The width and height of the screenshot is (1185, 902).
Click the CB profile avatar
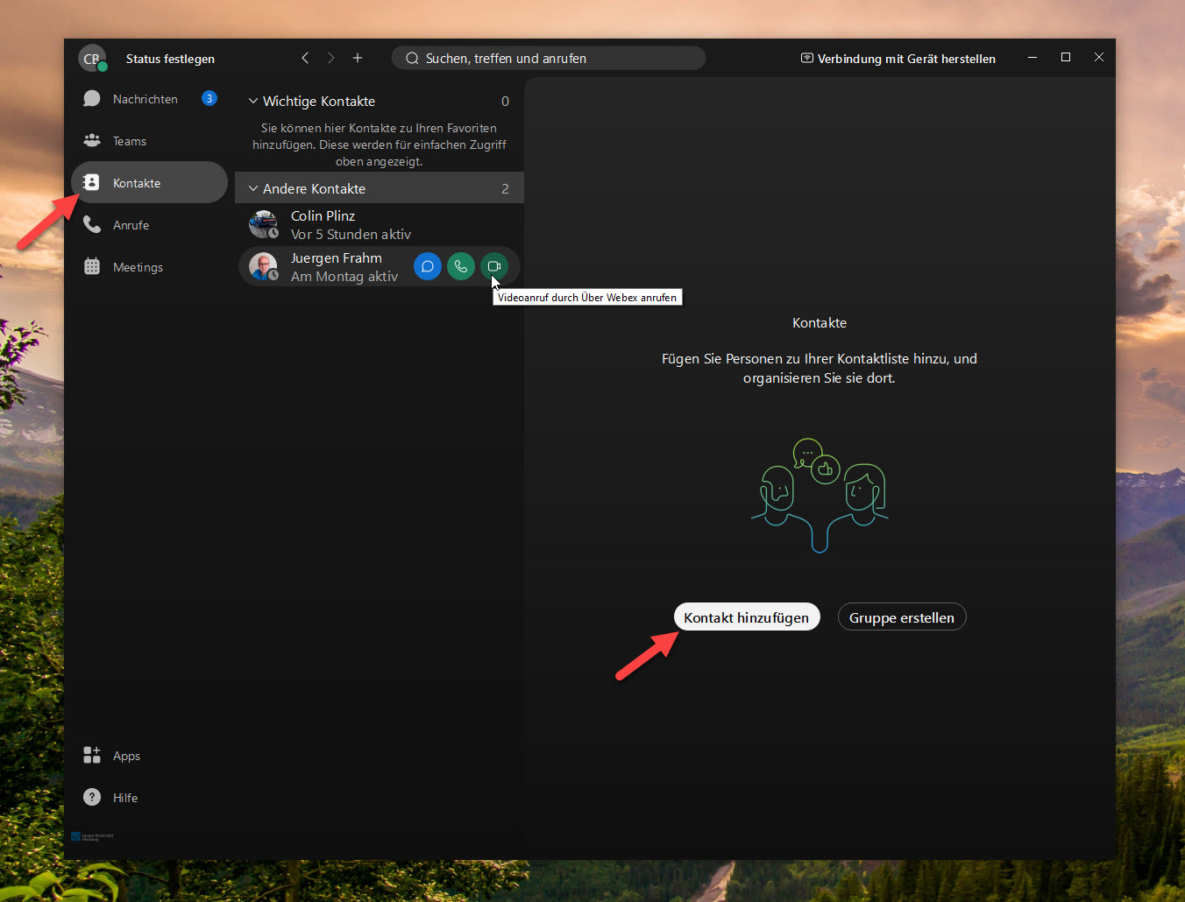(91, 59)
